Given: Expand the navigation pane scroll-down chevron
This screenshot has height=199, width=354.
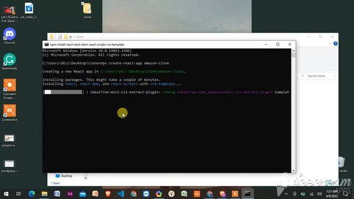Looking at the screenshot, I should 86,178.
